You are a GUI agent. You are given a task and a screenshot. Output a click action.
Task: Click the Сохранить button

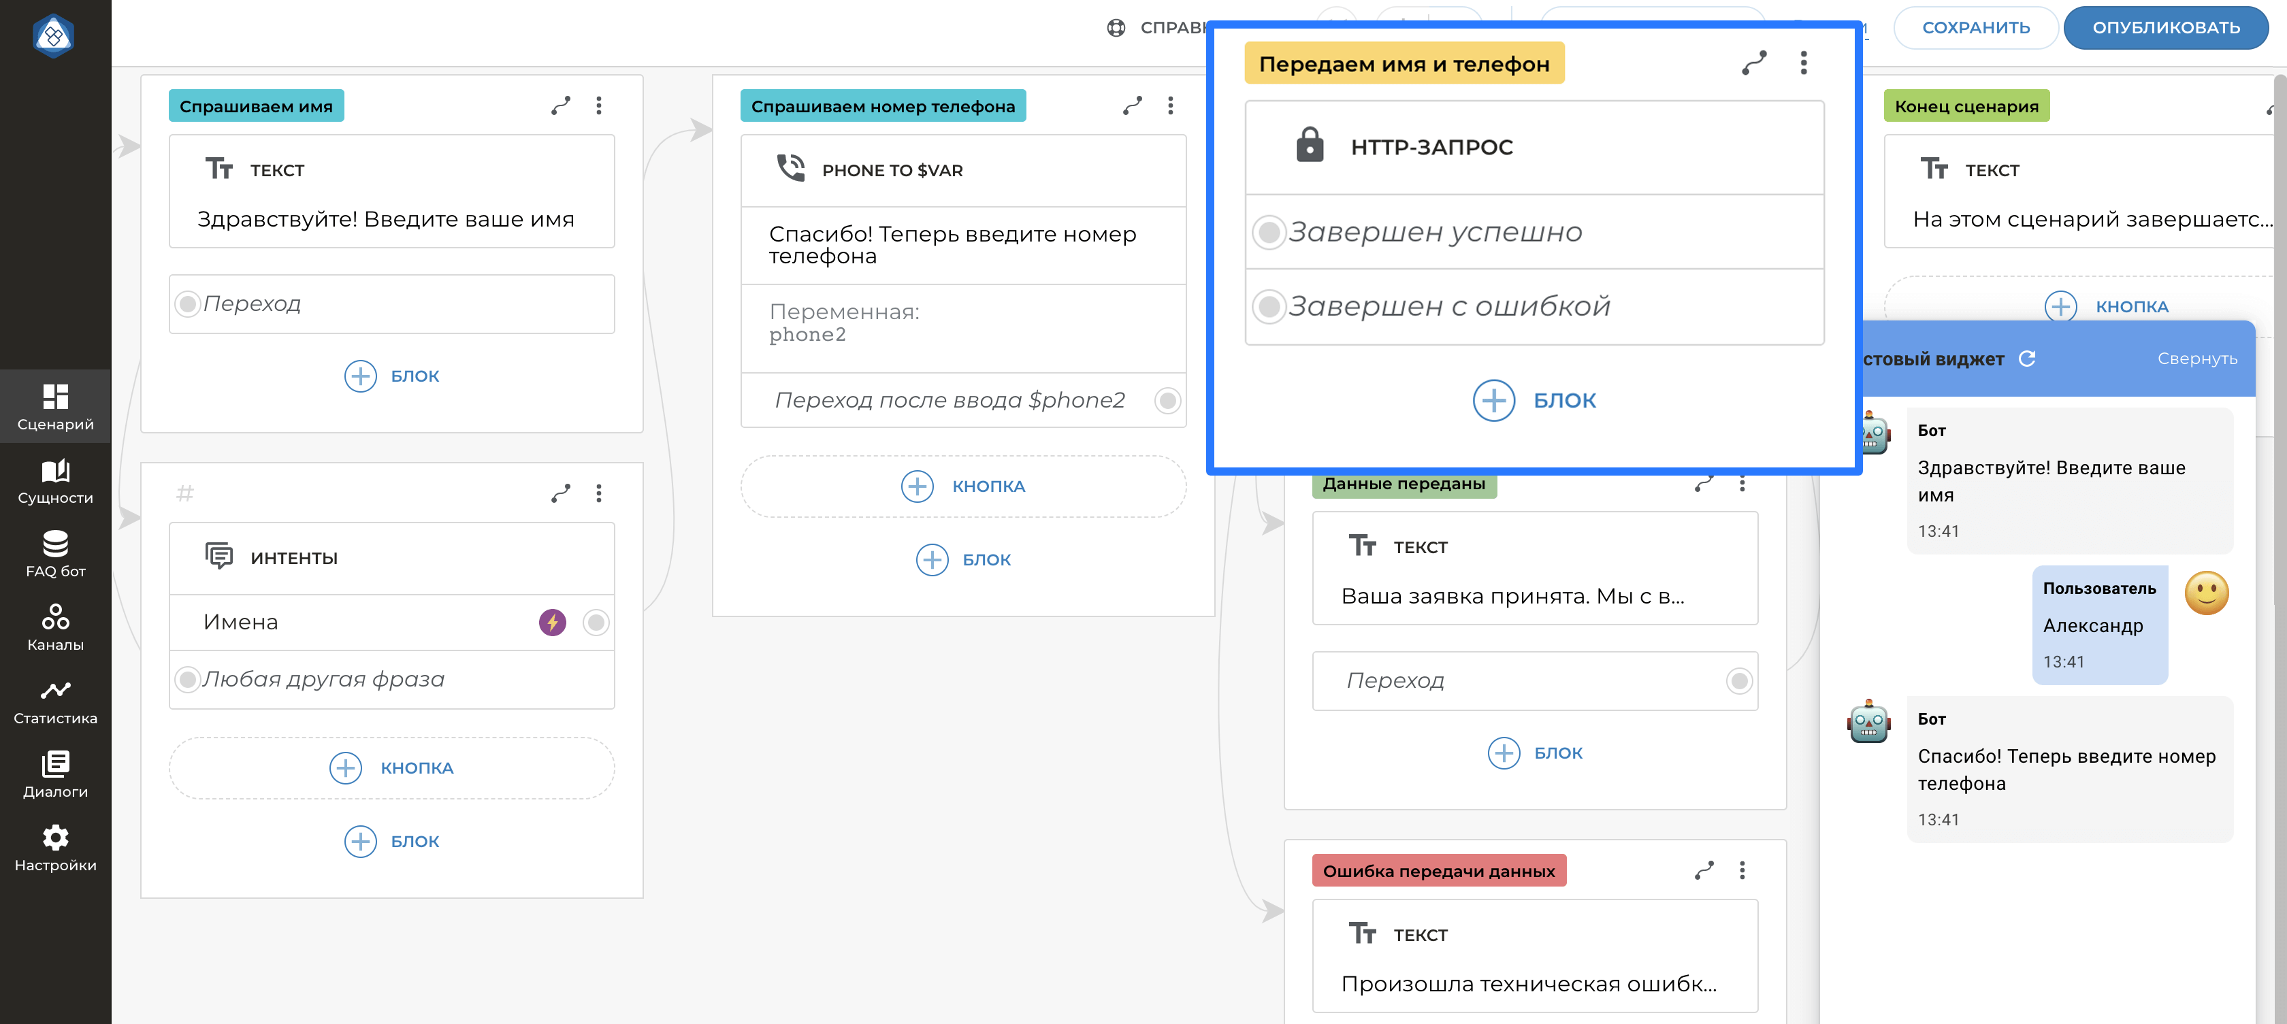click(x=1975, y=27)
